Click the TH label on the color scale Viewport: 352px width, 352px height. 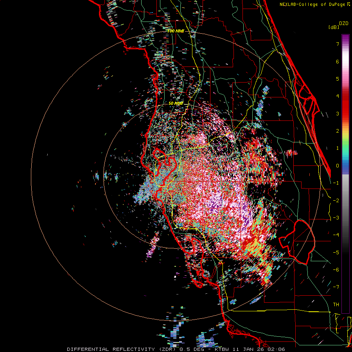pyautogui.click(x=336, y=304)
